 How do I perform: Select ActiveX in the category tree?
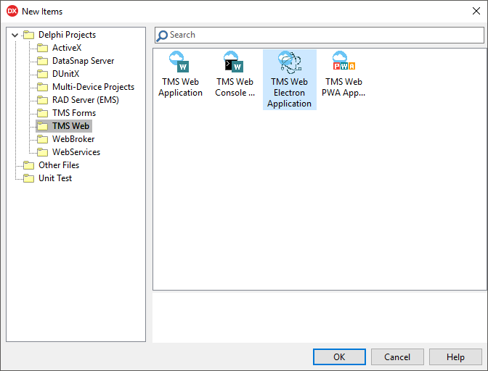coord(67,48)
